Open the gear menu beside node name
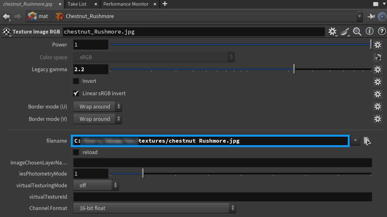The height and width of the screenshot is (217, 387). (332, 32)
